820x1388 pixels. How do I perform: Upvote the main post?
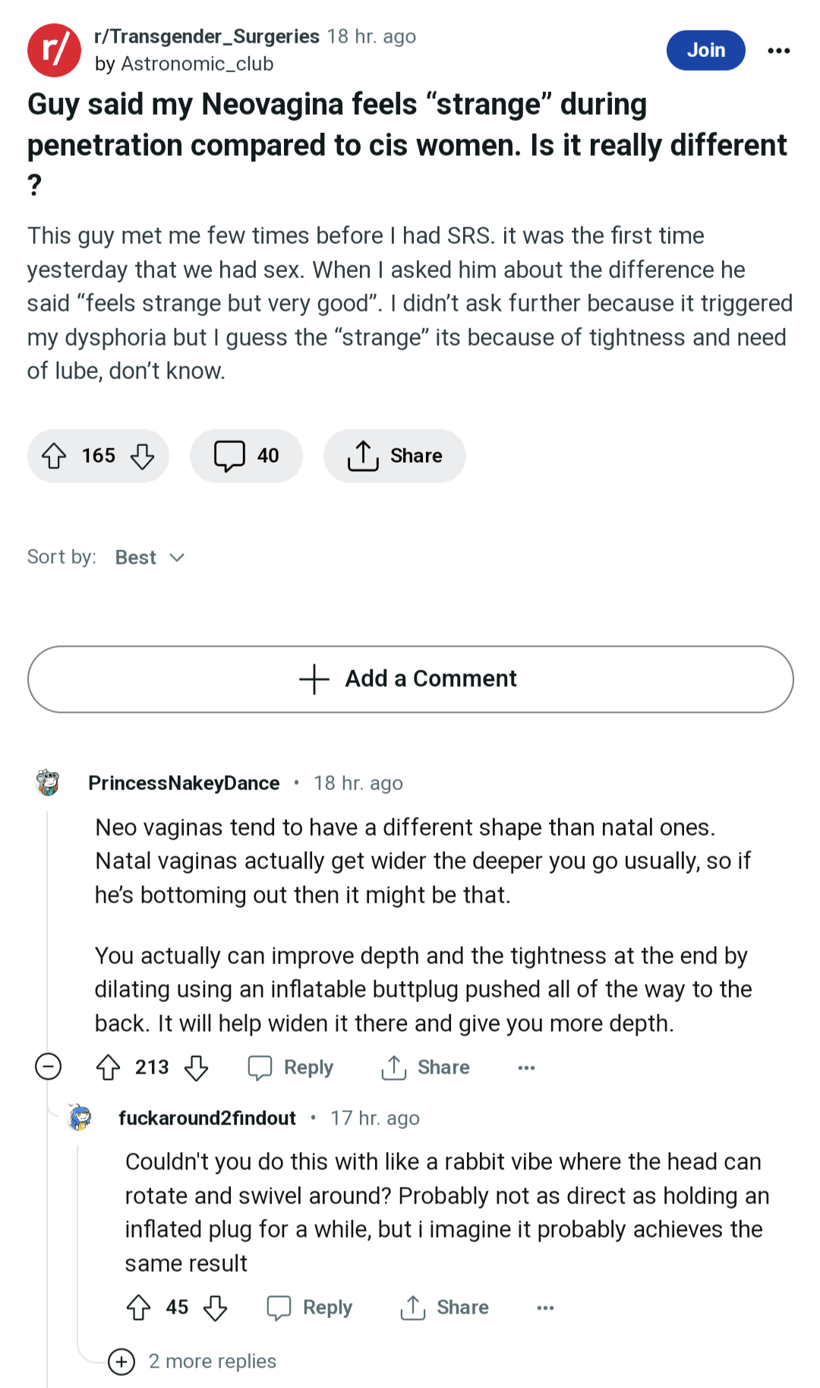click(54, 456)
